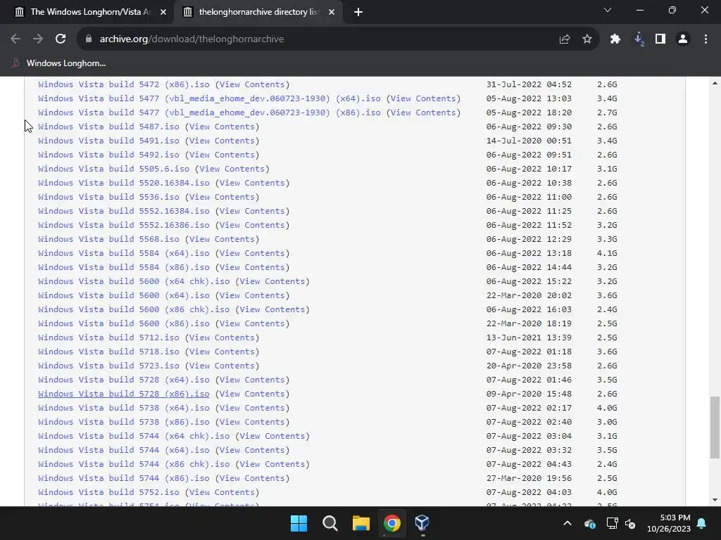This screenshot has width=721, height=540.
Task: Open the notifications bell
Action: click(702, 523)
